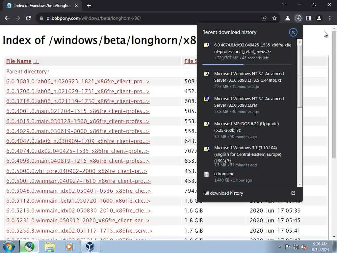This screenshot has height=253, width=337.
Task: Open the side panel
Action: [309, 18]
